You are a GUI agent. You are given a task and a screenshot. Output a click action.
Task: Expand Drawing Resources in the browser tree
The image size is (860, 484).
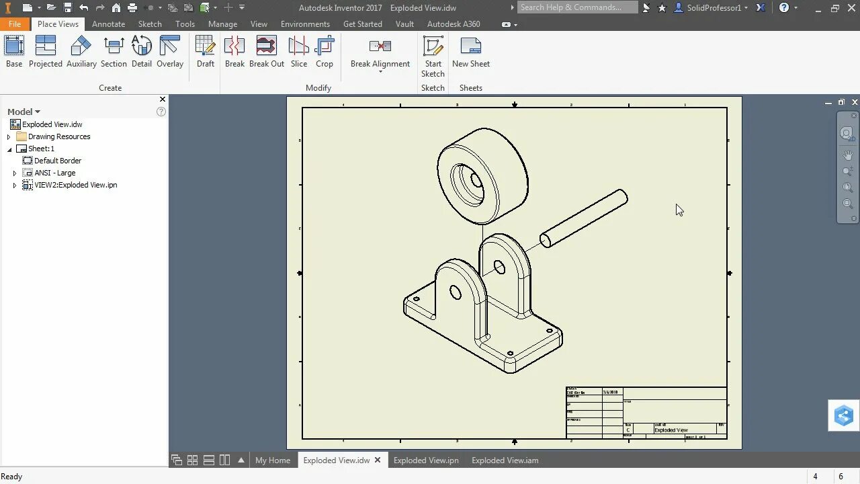point(8,136)
